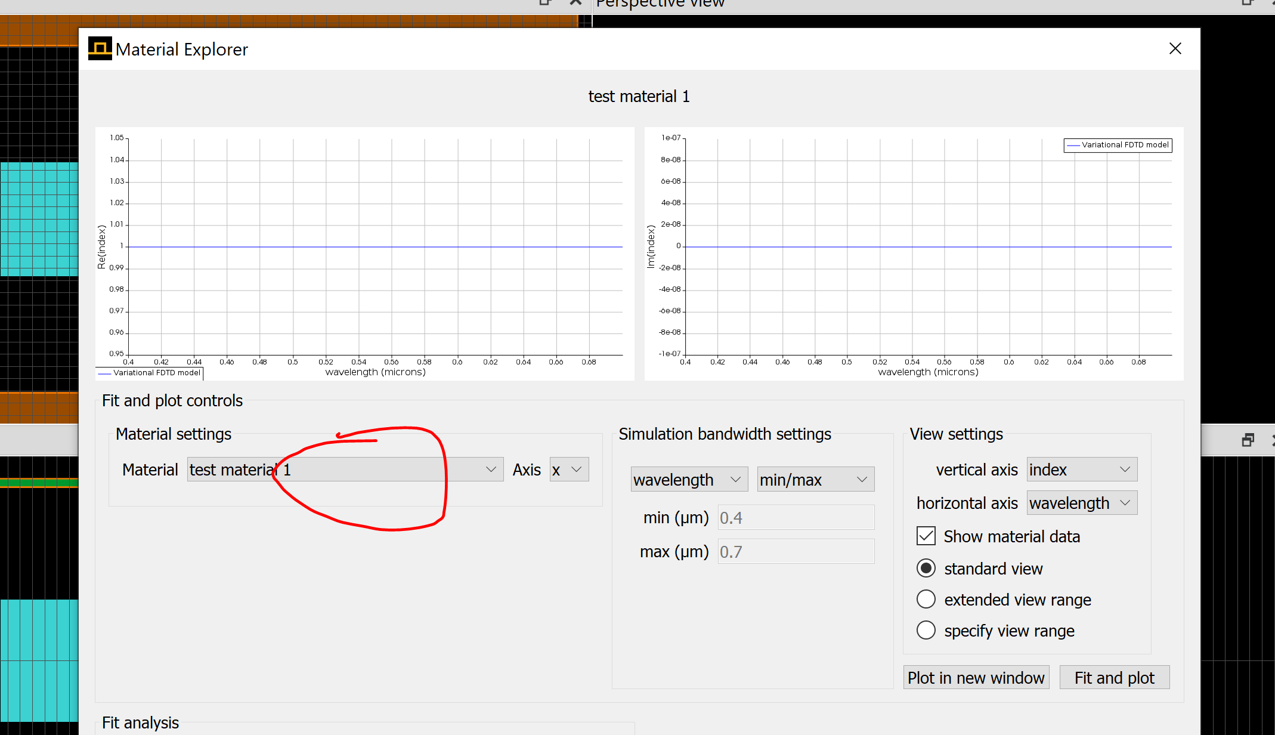
Task: Select the specify view range option
Action: tap(926, 631)
